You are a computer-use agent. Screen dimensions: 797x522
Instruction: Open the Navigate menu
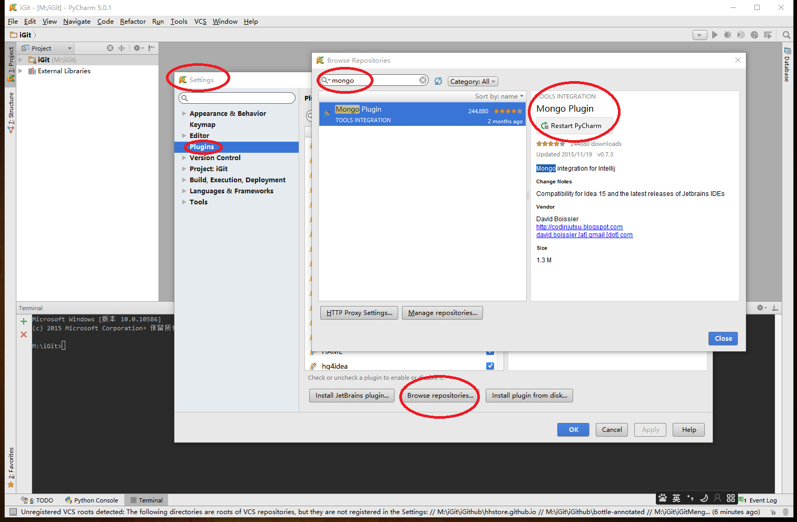click(77, 22)
